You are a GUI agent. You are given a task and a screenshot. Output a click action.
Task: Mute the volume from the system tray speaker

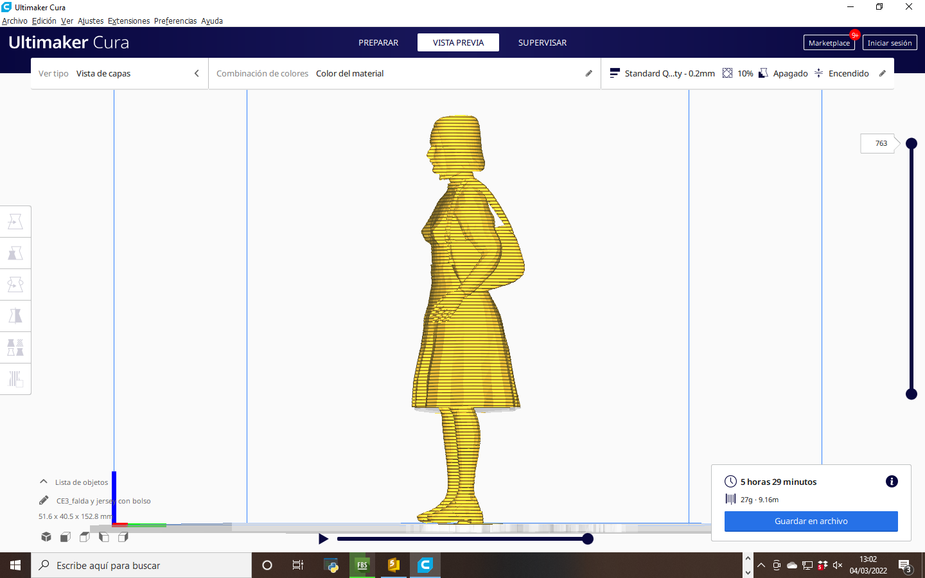pos(836,565)
